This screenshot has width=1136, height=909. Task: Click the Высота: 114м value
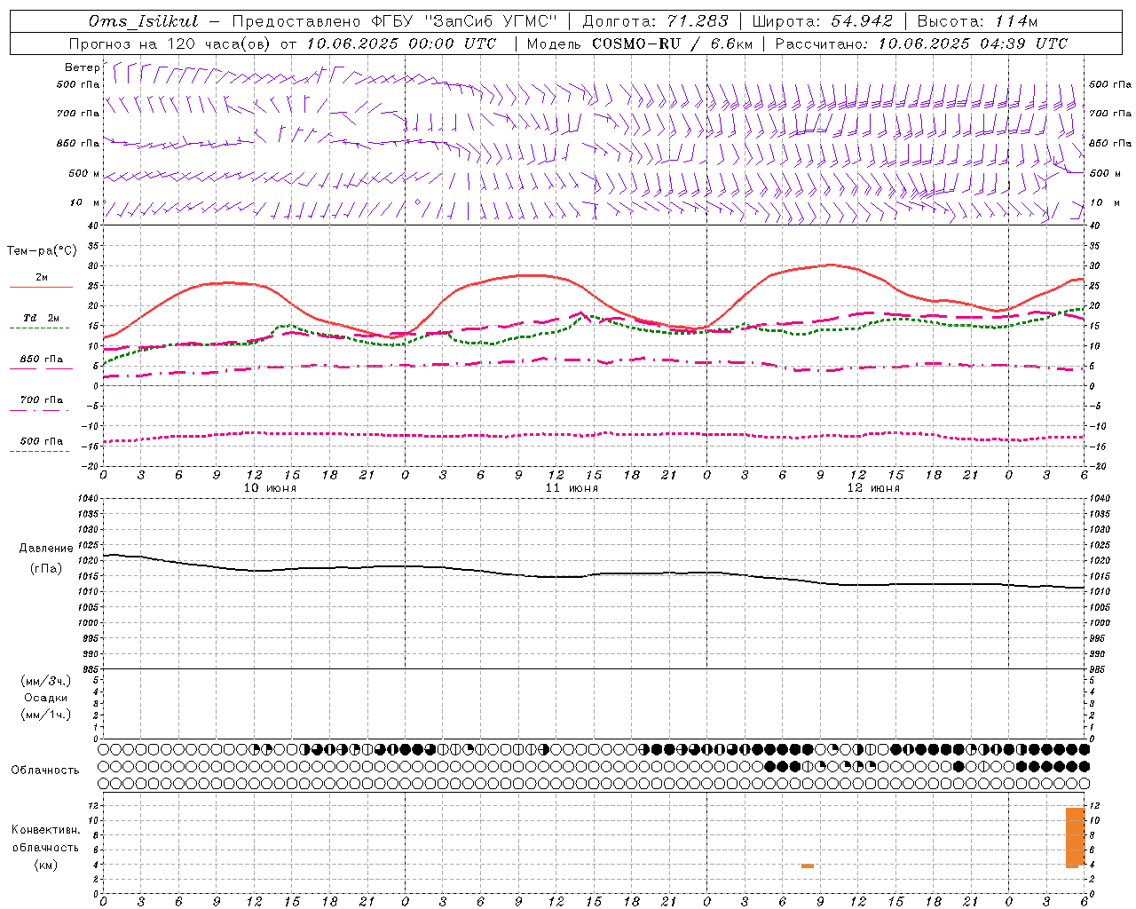click(x=977, y=21)
